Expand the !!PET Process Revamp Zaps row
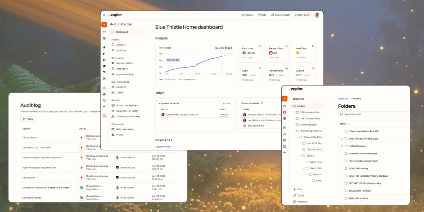This screenshot has height=212, width=424. [342, 139]
